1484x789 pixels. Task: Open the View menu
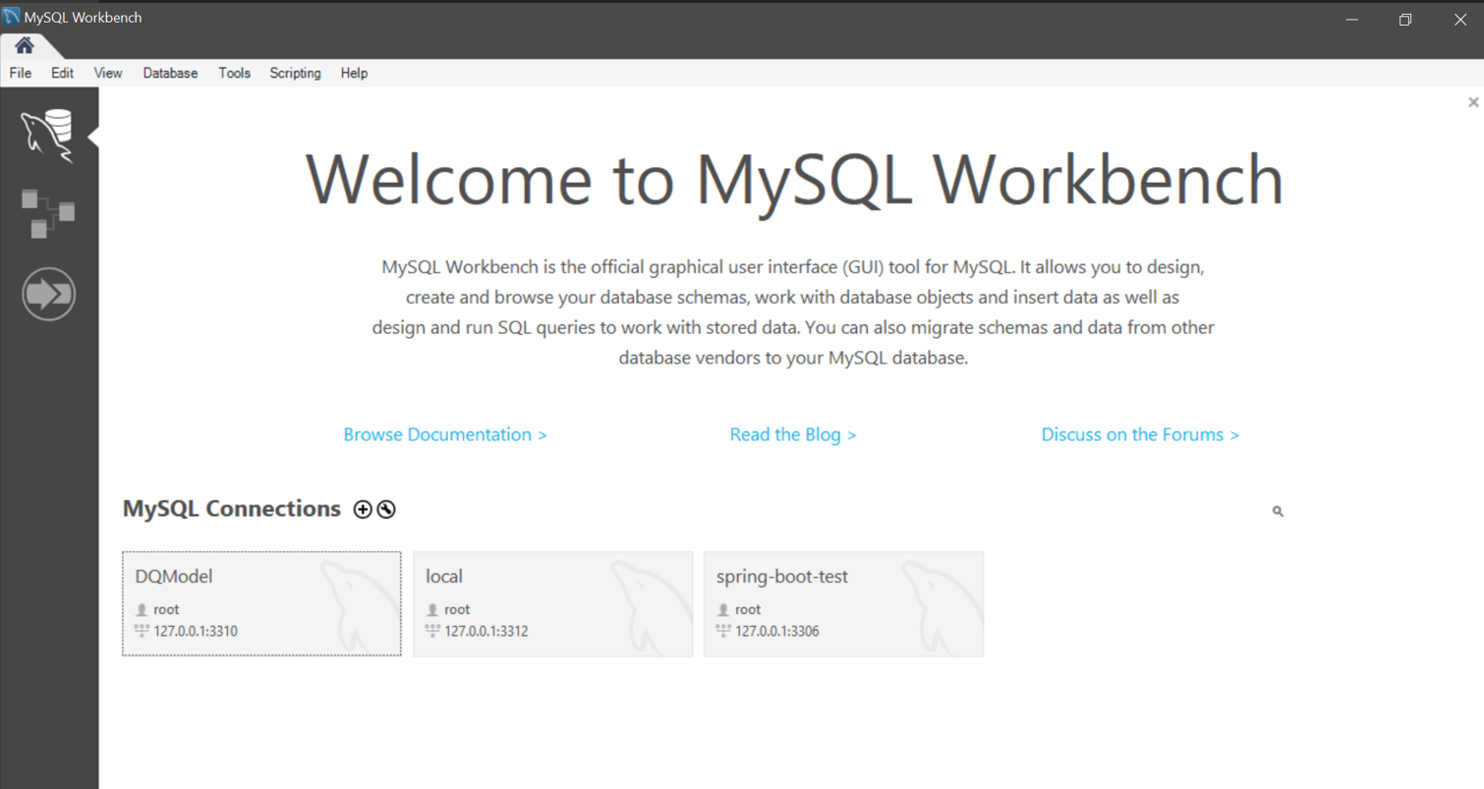[x=108, y=73]
